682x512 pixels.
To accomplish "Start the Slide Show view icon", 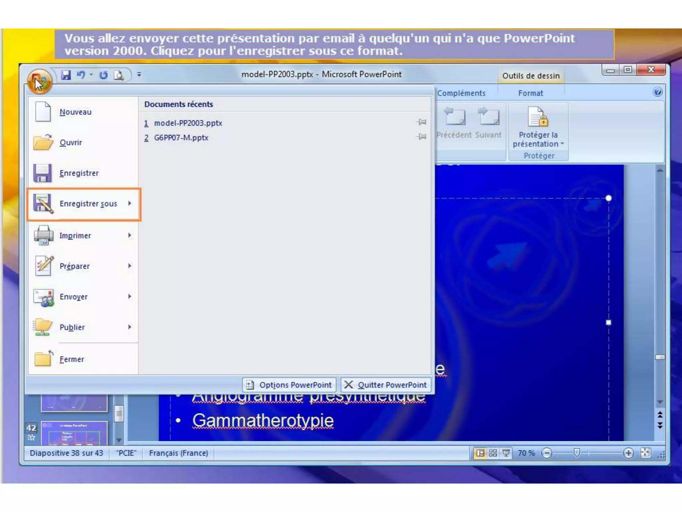I will coord(506,453).
